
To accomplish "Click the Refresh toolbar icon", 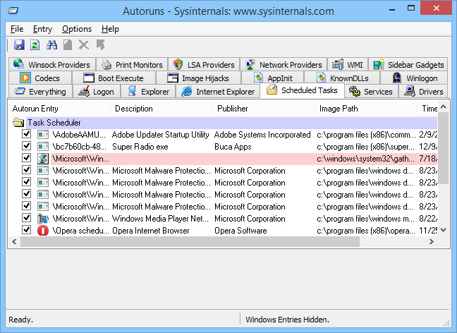I will [35, 45].
